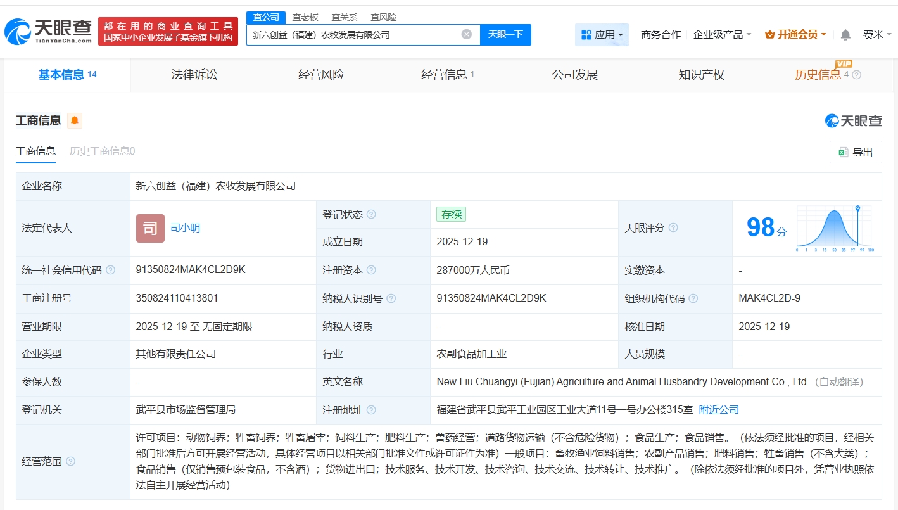This screenshot has width=898, height=510.
Task: Click the TianYanCha logo in header
Action: pos(48,32)
